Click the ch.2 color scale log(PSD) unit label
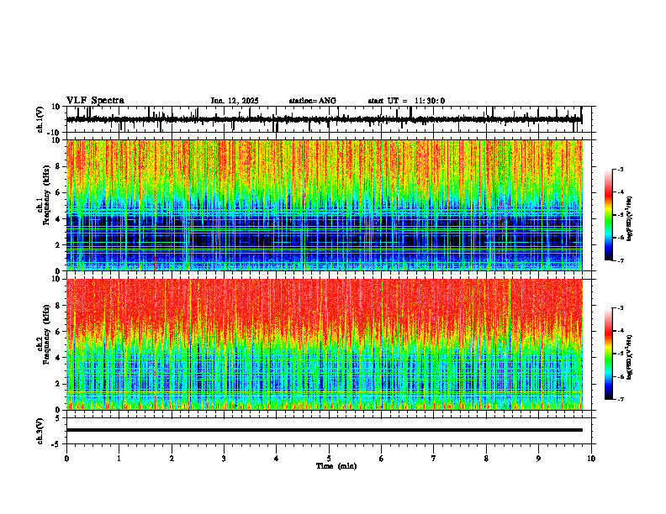The image size is (666, 514). [630, 357]
